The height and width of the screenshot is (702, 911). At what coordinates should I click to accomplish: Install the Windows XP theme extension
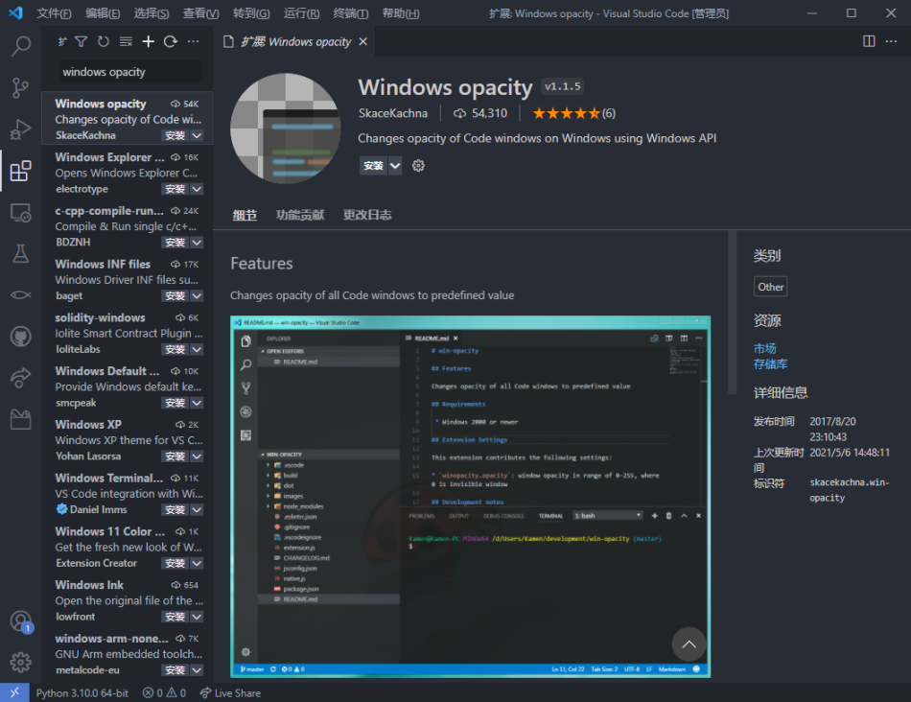(175, 456)
